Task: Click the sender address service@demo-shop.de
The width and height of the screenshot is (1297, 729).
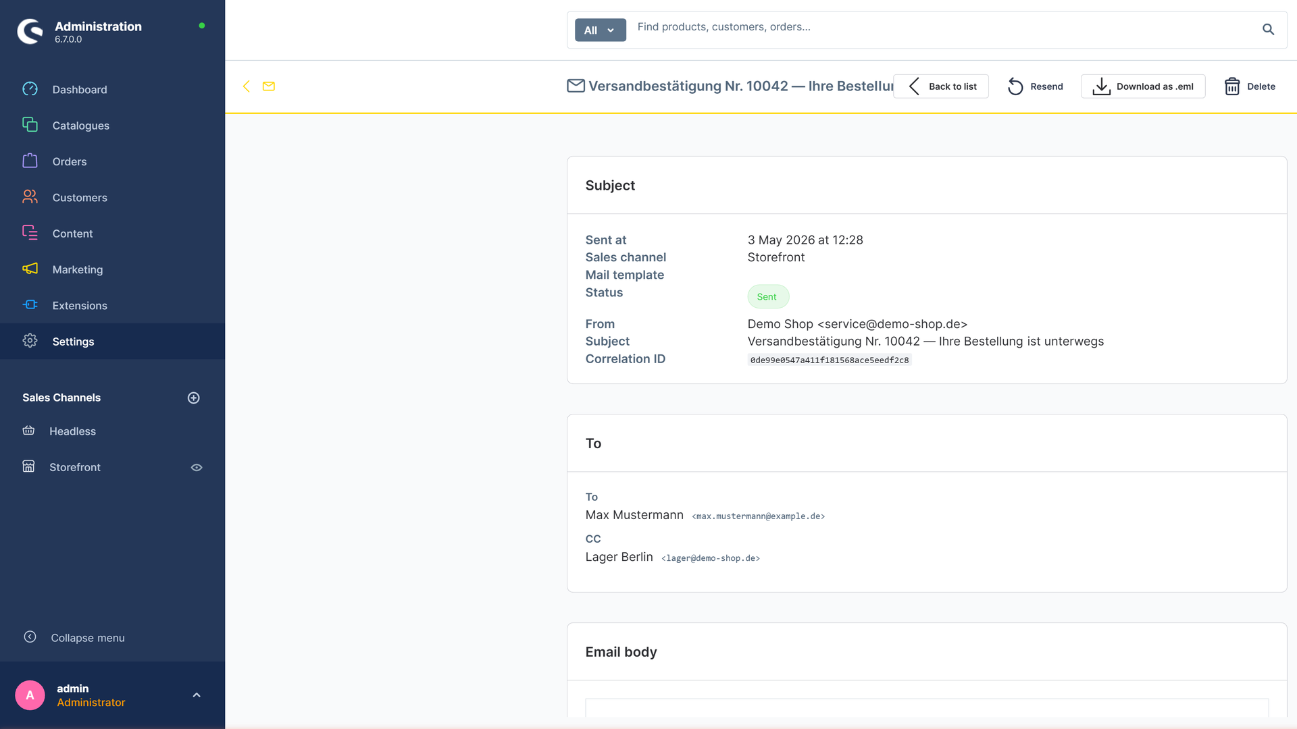Action: (x=892, y=324)
